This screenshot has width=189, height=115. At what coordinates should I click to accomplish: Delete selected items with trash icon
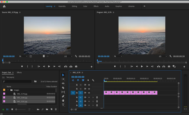pyautogui.click(x=56, y=109)
